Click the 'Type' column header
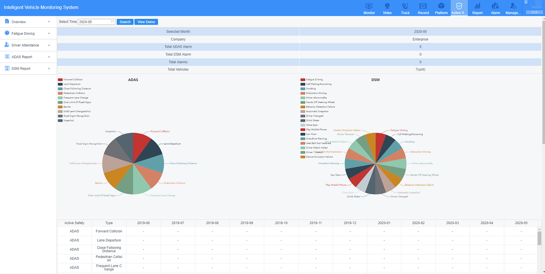 [109, 223]
